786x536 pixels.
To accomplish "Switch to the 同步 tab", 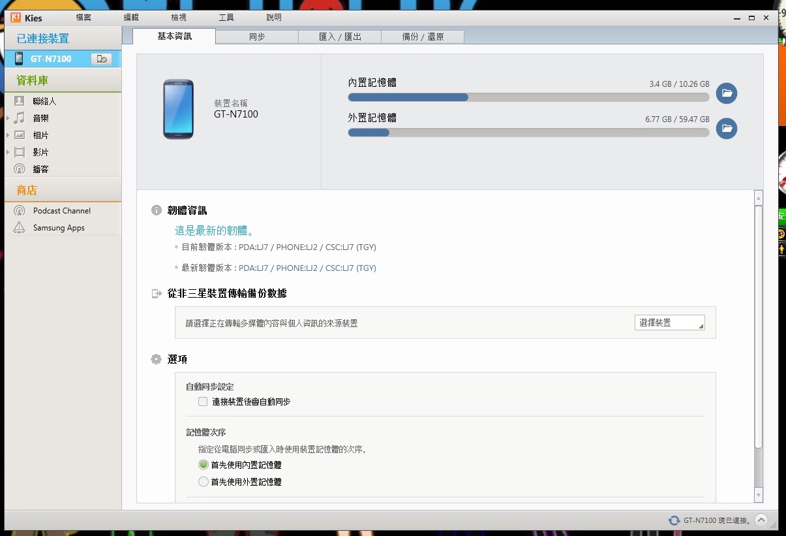I will click(257, 37).
